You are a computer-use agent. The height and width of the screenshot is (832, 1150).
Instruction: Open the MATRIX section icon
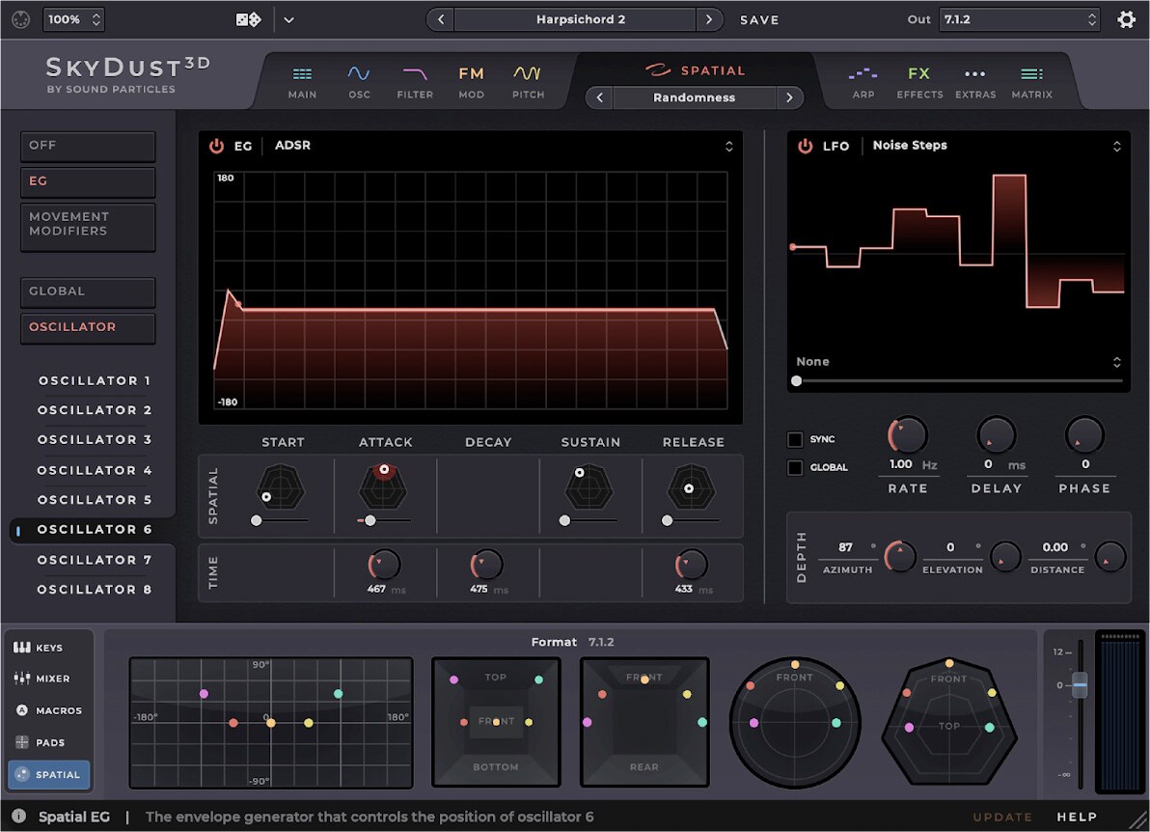(x=1031, y=74)
